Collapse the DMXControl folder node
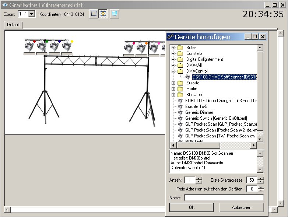Screen dimensions: 288x217 (173, 71)
